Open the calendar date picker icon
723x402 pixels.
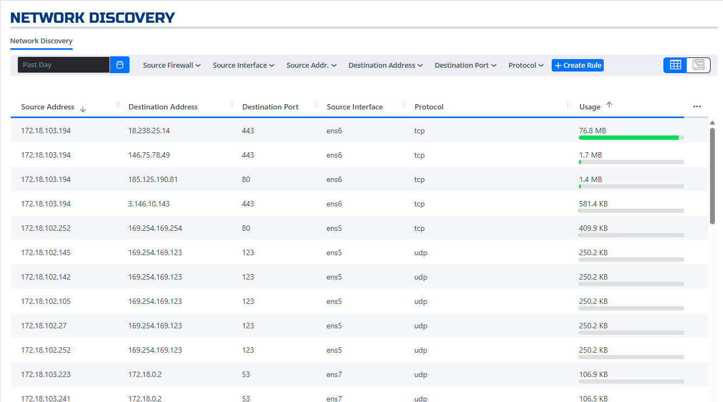(120, 64)
